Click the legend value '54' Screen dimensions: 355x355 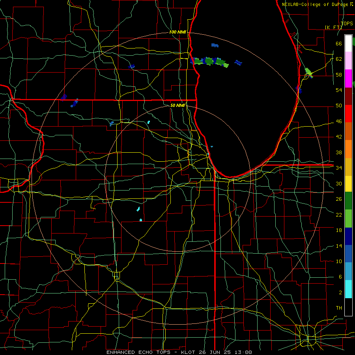coord(339,90)
